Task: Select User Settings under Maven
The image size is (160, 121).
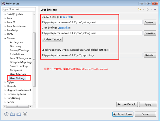Action: (x=18, y=78)
